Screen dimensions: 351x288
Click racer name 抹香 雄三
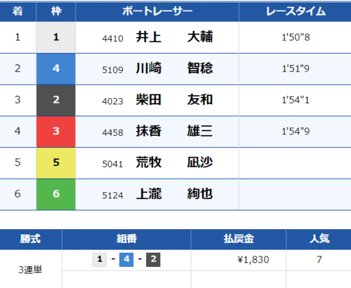tap(174, 131)
